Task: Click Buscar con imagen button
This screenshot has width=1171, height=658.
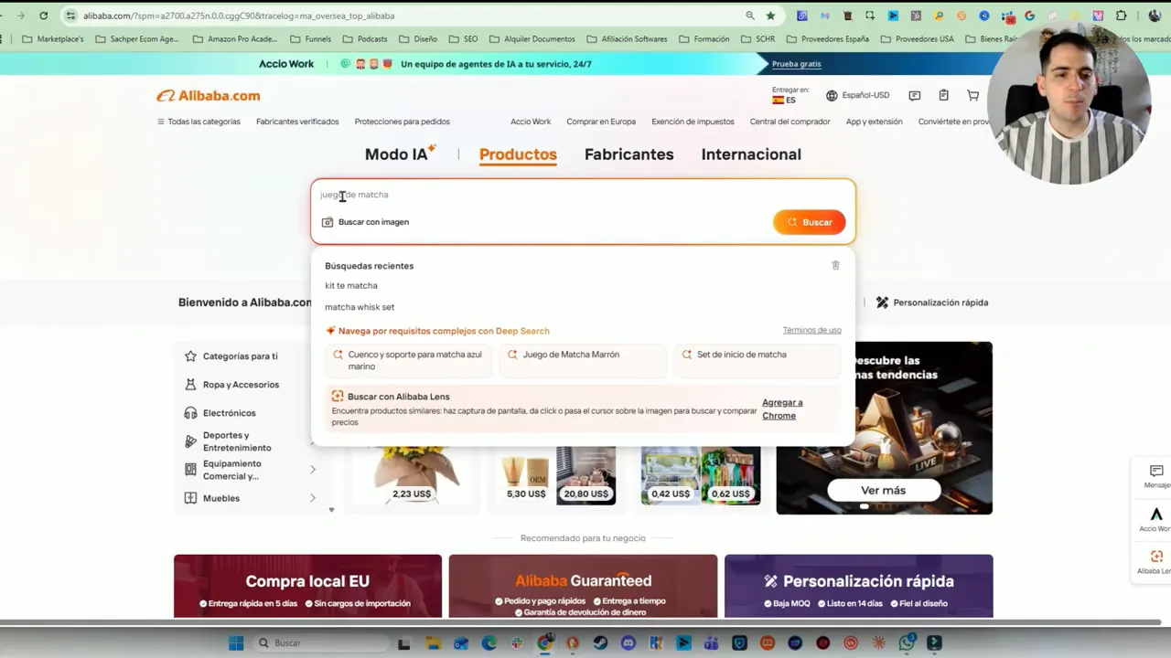Action: pyautogui.click(x=366, y=222)
